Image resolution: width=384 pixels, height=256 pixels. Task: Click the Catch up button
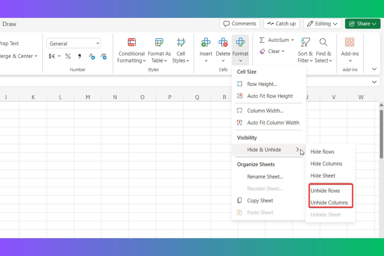[x=281, y=24]
